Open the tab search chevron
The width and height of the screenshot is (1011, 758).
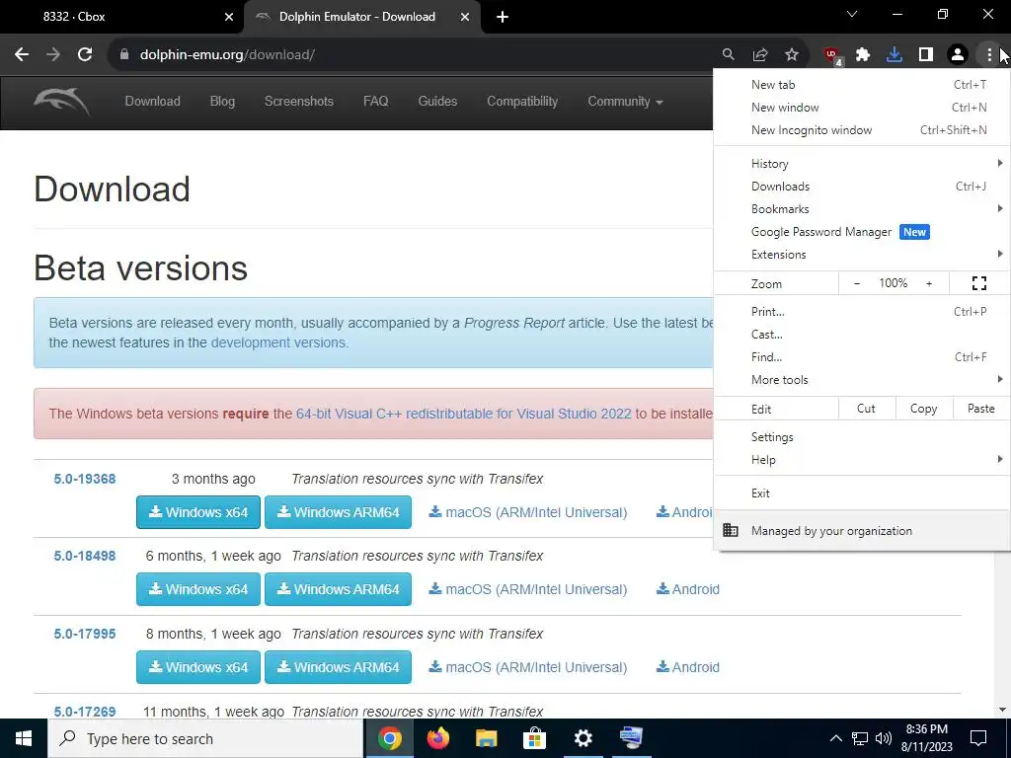click(852, 14)
